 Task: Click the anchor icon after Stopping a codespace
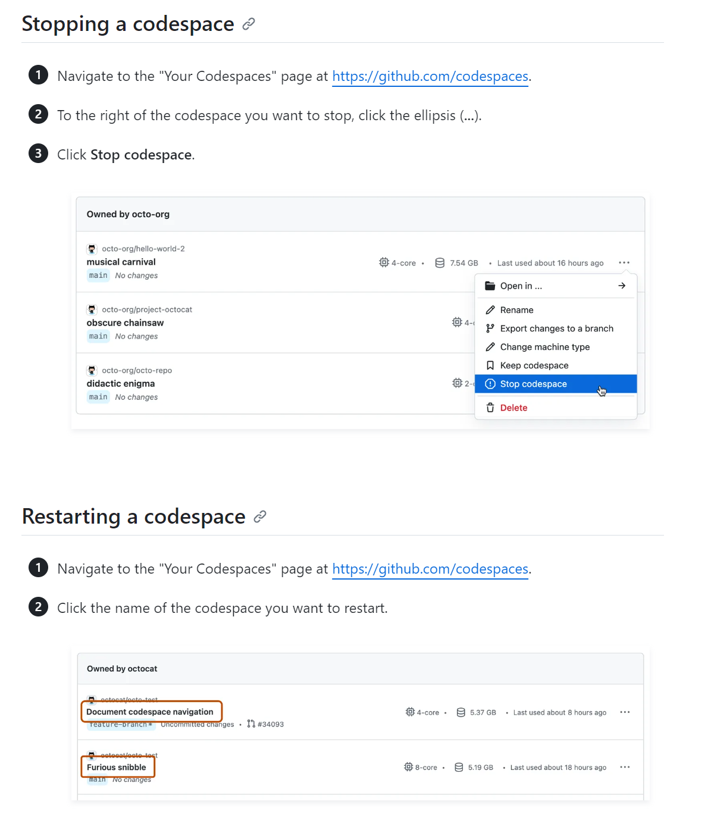click(248, 23)
